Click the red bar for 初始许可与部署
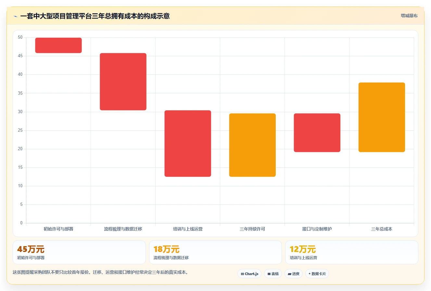The image size is (431, 291). [x=58, y=45]
